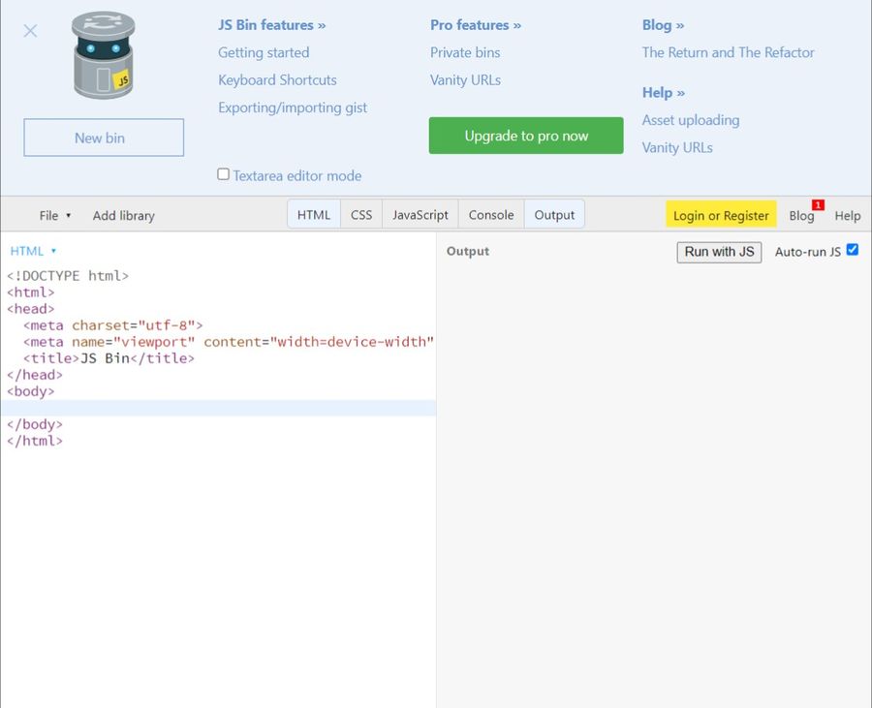Click the Run with JS button
The height and width of the screenshot is (708, 872).
pos(719,252)
